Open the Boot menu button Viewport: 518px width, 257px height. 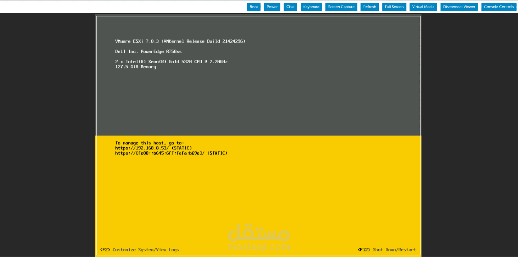pos(254,7)
